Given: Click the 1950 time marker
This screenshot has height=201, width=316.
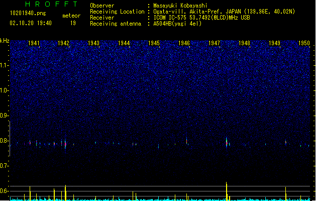Looking at the screenshot, I should coord(304,43).
